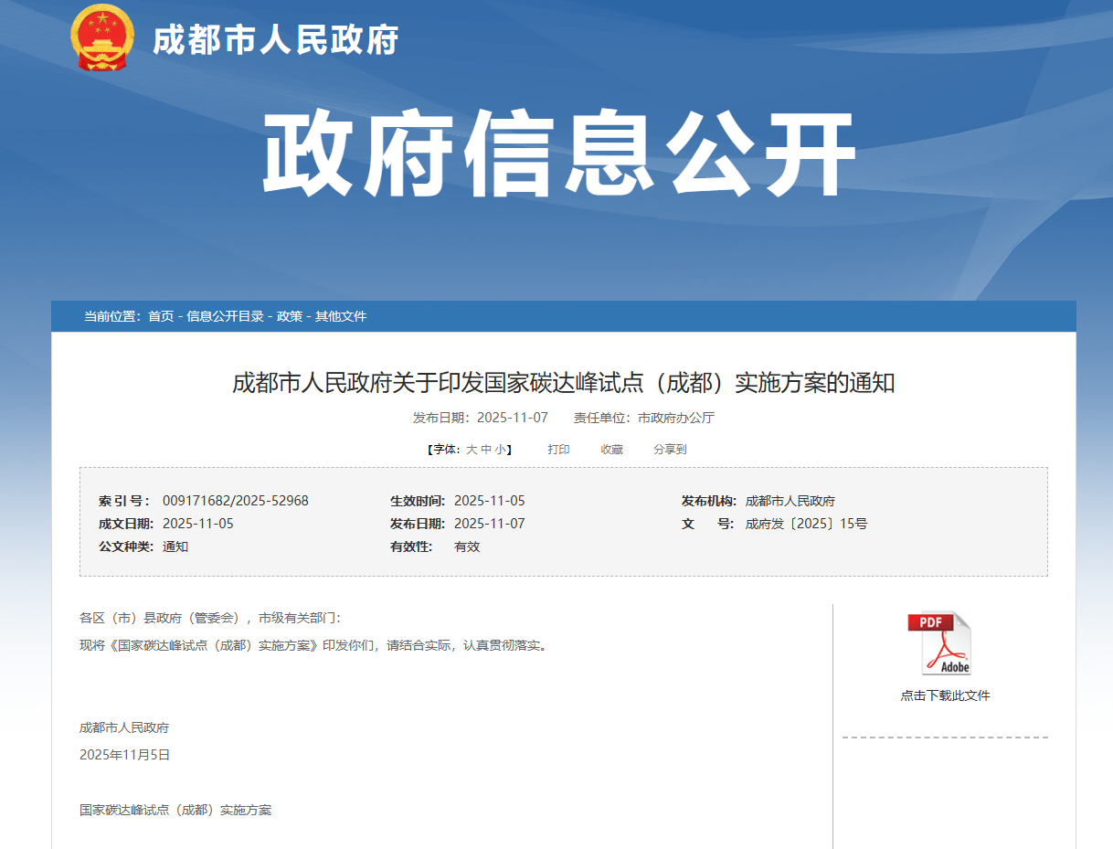Click the 国家碳达峰试点（成都）实施方案 body heading
Image resolution: width=1113 pixels, height=849 pixels.
(175, 810)
